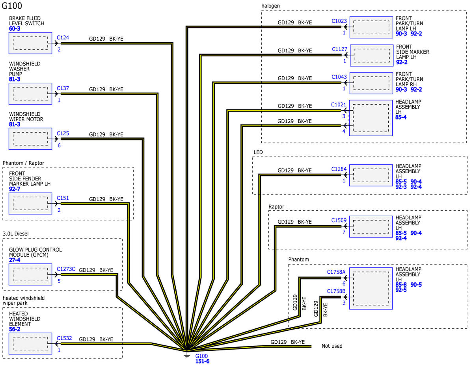The width and height of the screenshot is (473, 365).
Task: Select the Windshield Wiper Motor component box
Action: pyautogui.click(x=30, y=139)
